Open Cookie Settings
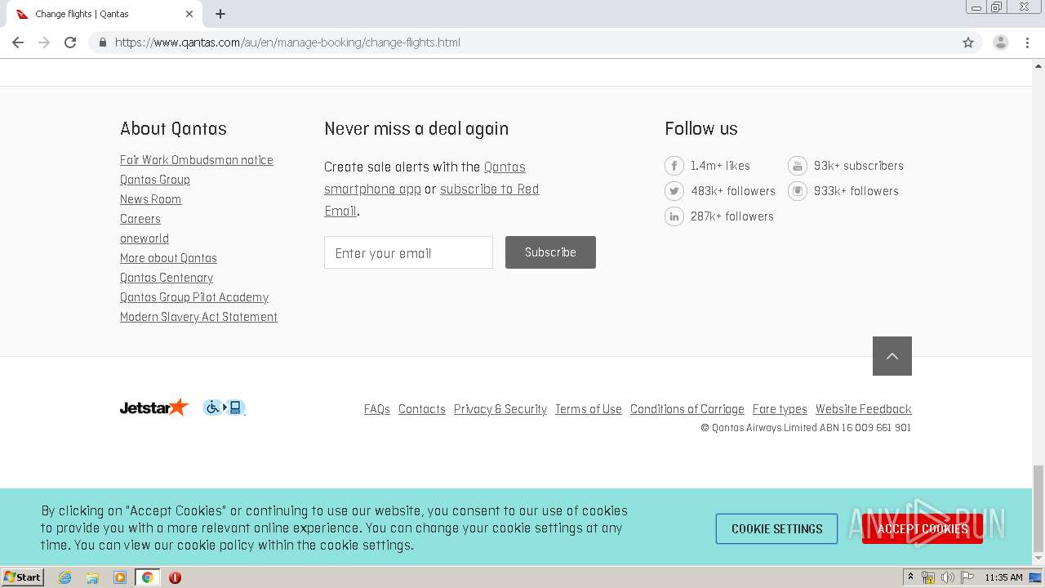Image resolution: width=1045 pixels, height=588 pixels. (777, 529)
